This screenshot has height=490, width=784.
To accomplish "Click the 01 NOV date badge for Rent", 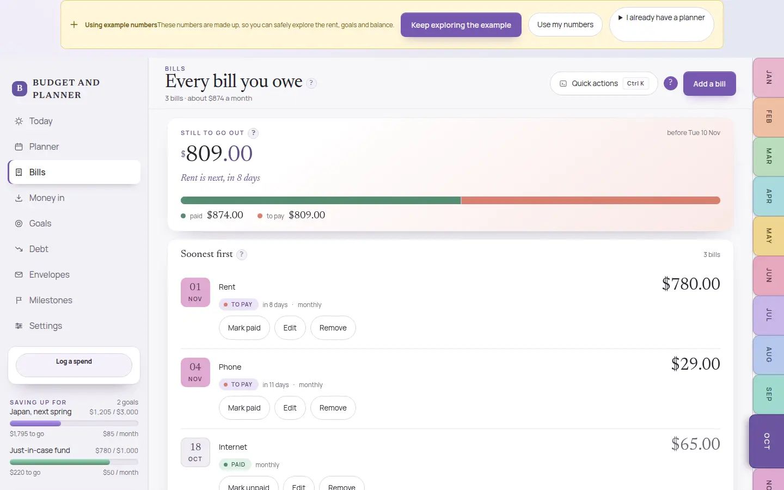I will 195,292.
